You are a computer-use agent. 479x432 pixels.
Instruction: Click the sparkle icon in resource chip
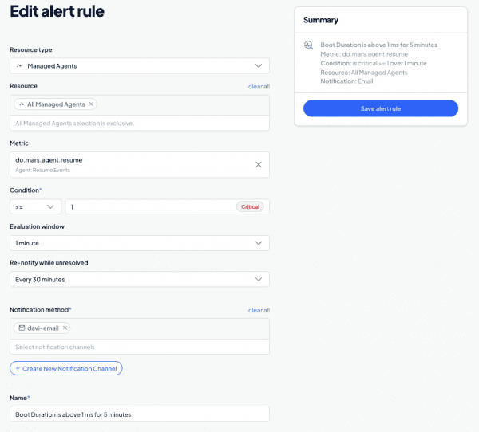click(22, 104)
